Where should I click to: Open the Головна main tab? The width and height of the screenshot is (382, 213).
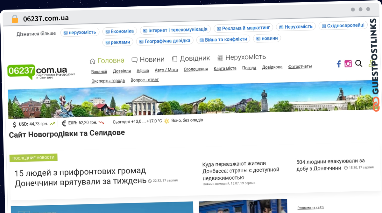[x=107, y=60]
